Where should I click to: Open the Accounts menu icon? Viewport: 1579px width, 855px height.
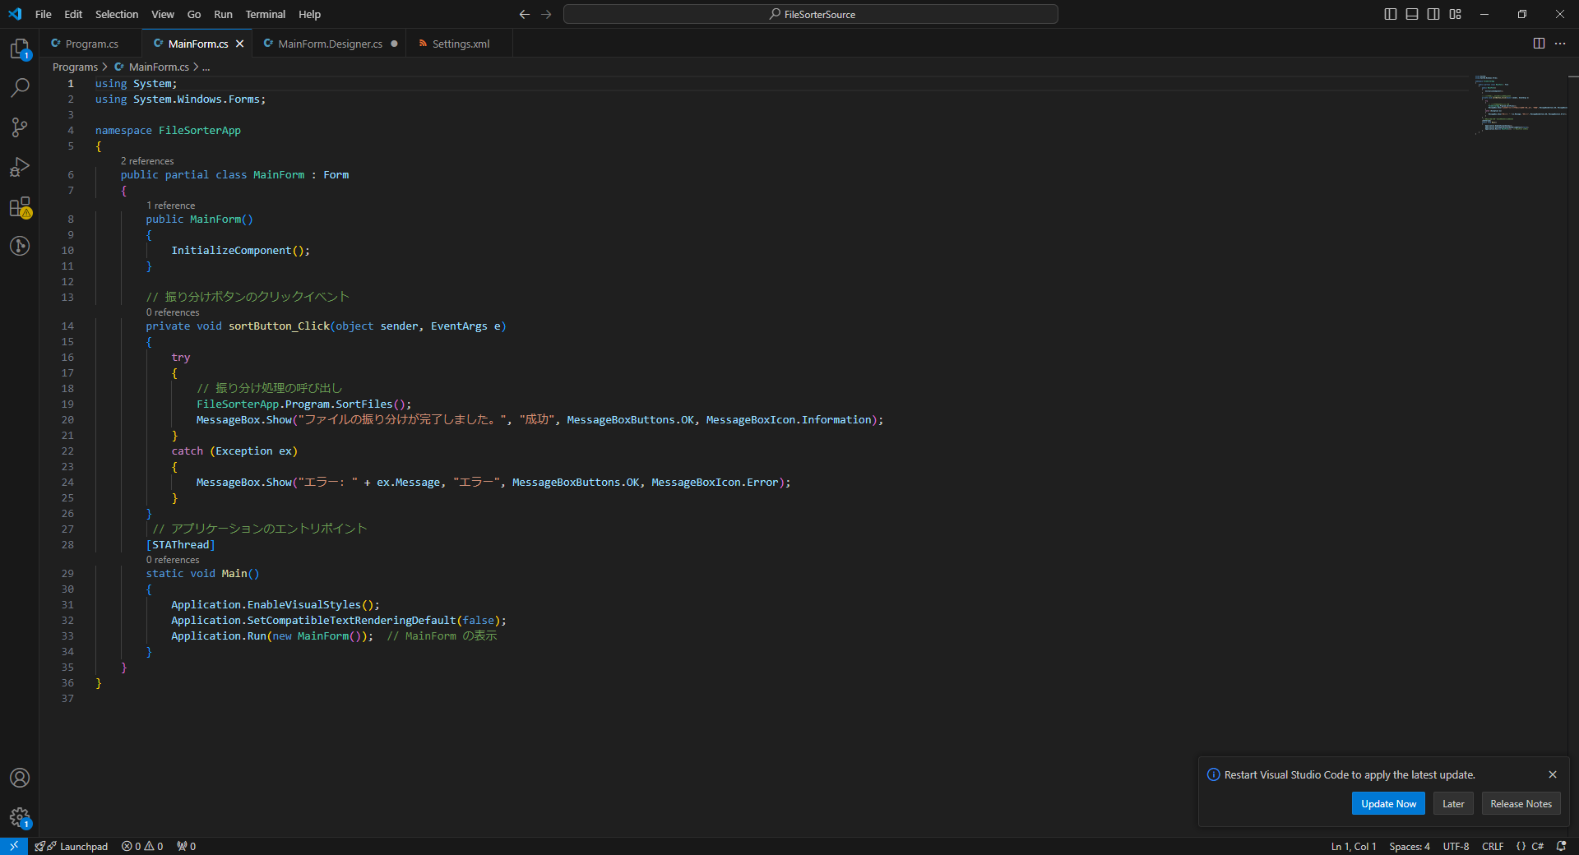(20, 778)
